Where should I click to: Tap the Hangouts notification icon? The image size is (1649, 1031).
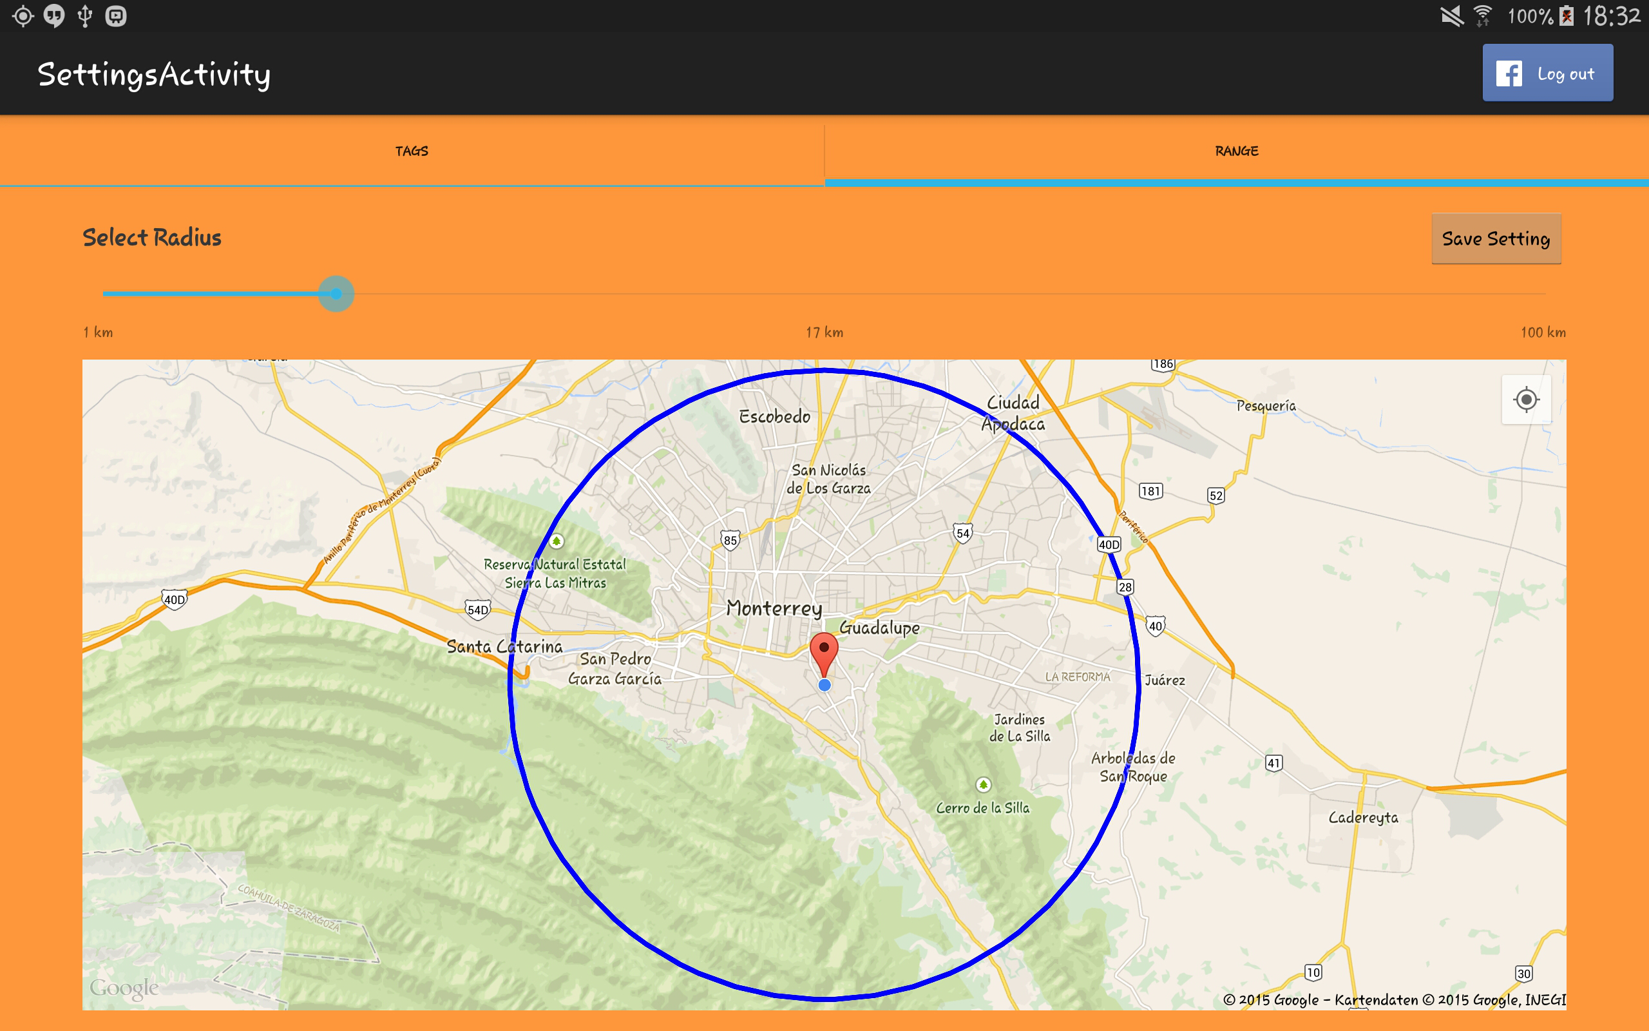pyautogui.click(x=54, y=15)
